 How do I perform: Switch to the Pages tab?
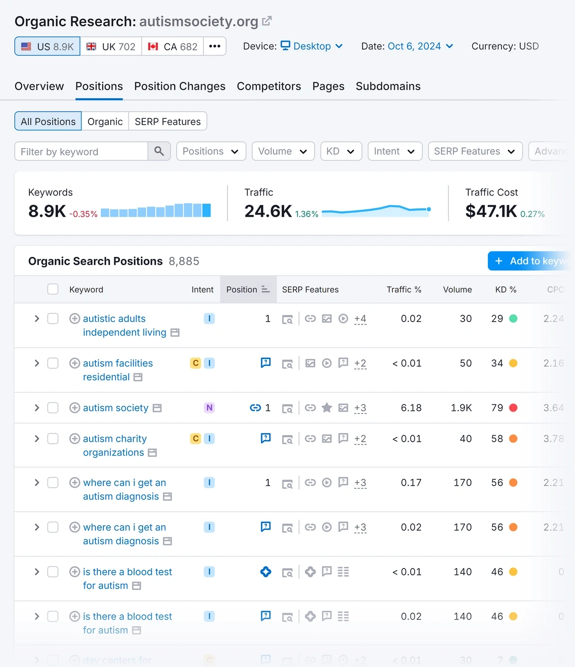pyautogui.click(x=328, y=86)
